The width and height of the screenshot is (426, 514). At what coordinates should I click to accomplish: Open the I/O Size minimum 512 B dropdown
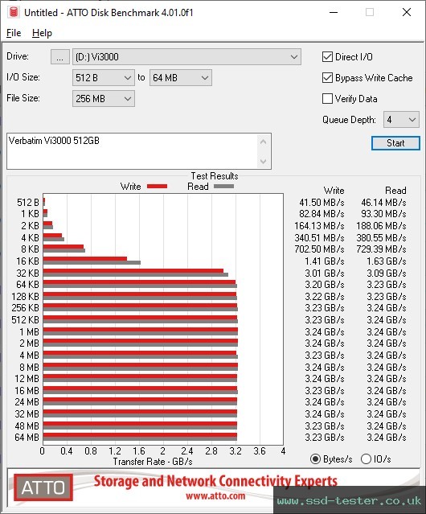[x=104, y=78]
